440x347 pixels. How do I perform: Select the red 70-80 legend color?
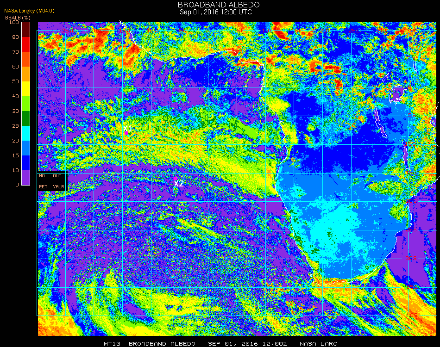26,44
